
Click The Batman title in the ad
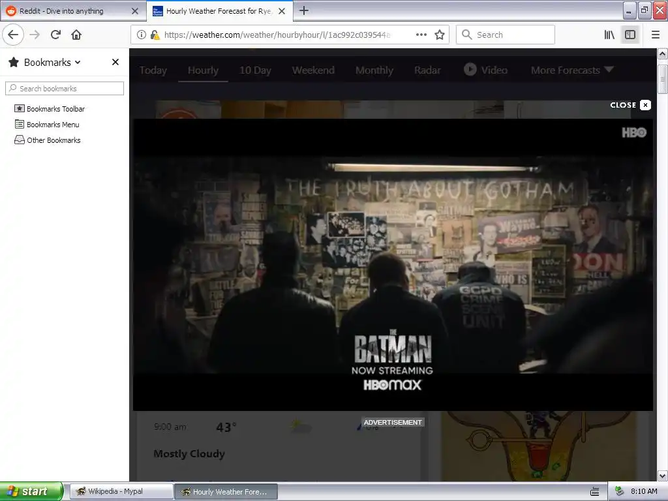tap(393, 346)
